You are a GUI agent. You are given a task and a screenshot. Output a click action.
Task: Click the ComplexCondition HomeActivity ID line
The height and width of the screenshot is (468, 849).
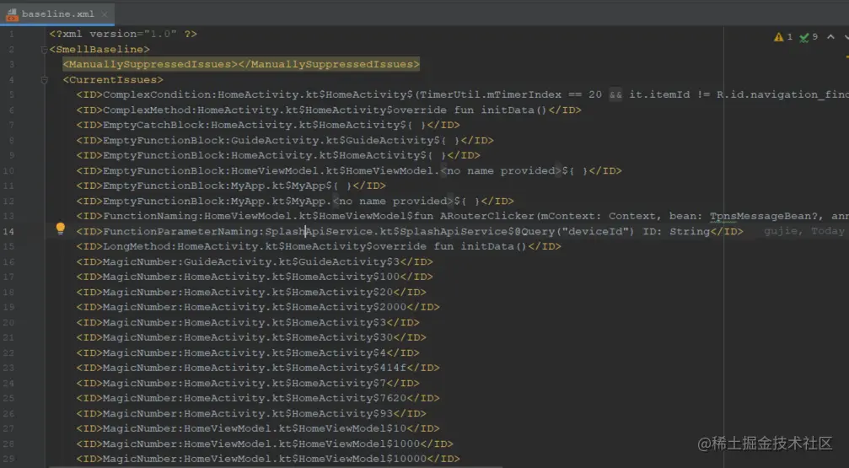click(x=462, y=94)
